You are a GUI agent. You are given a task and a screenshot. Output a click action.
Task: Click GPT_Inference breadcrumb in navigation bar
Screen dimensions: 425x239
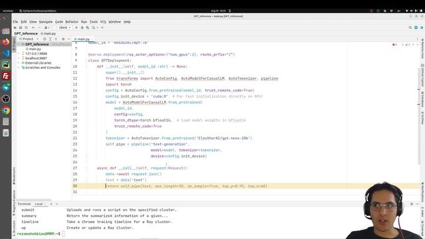click(x=26, y=33)
